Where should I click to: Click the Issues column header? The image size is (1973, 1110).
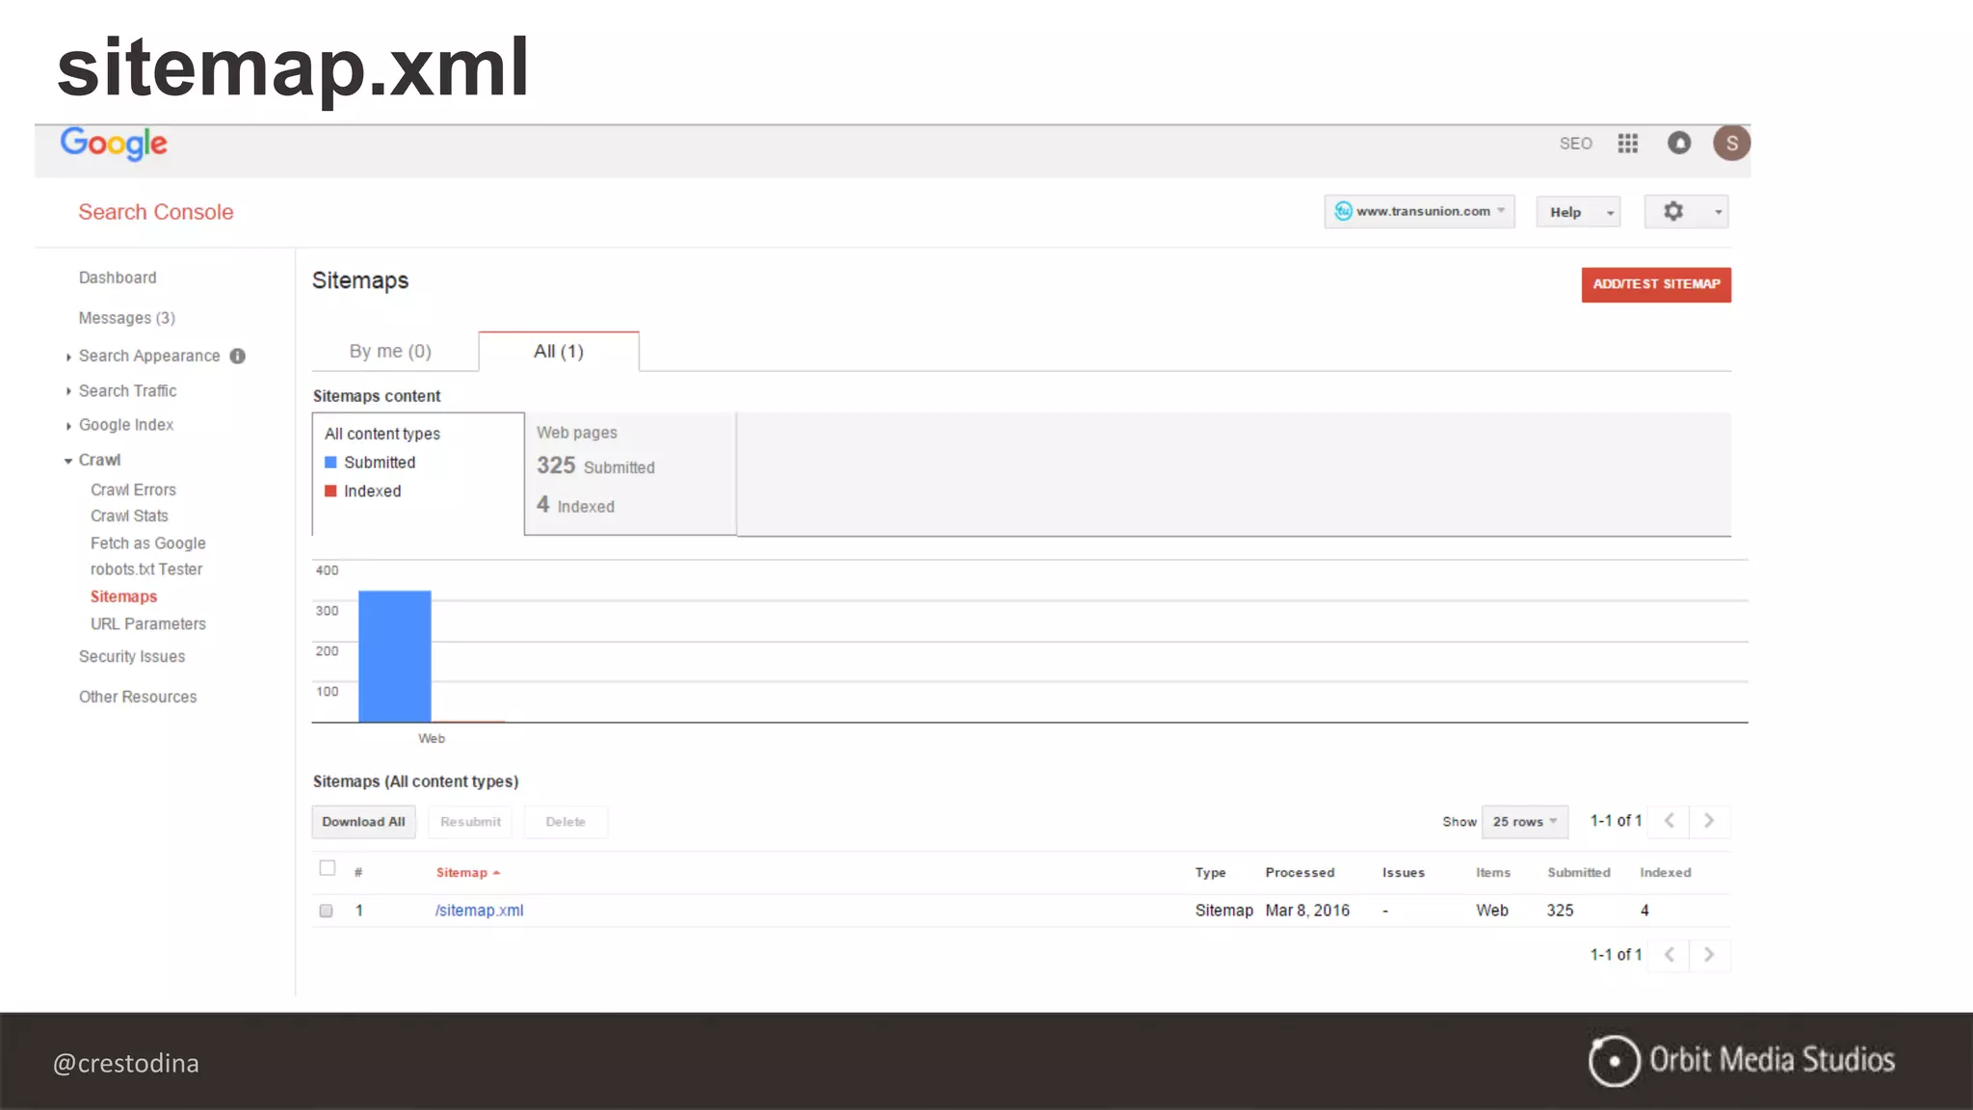tap(1404, 873)
